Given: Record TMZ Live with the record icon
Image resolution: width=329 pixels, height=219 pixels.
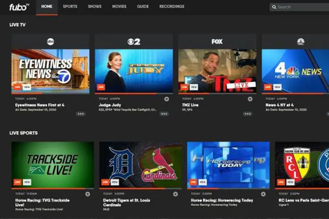Looking at the screenshot, I should click(250, 99).
